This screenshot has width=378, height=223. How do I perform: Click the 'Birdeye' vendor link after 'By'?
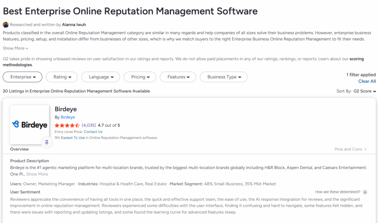(68, 117)
